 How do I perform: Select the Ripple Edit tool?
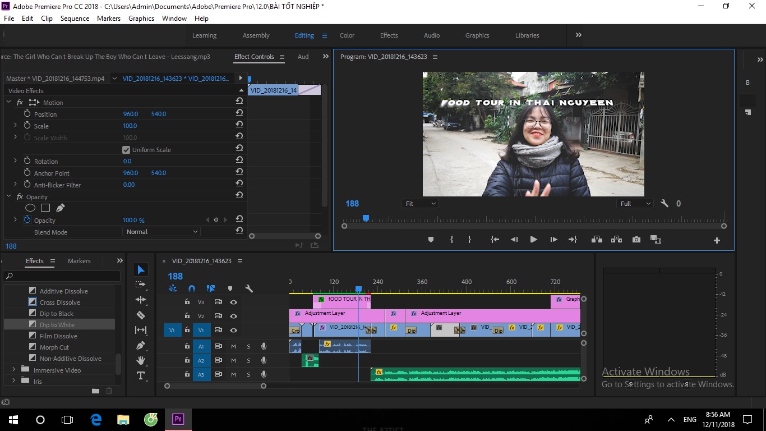(141, 300)
